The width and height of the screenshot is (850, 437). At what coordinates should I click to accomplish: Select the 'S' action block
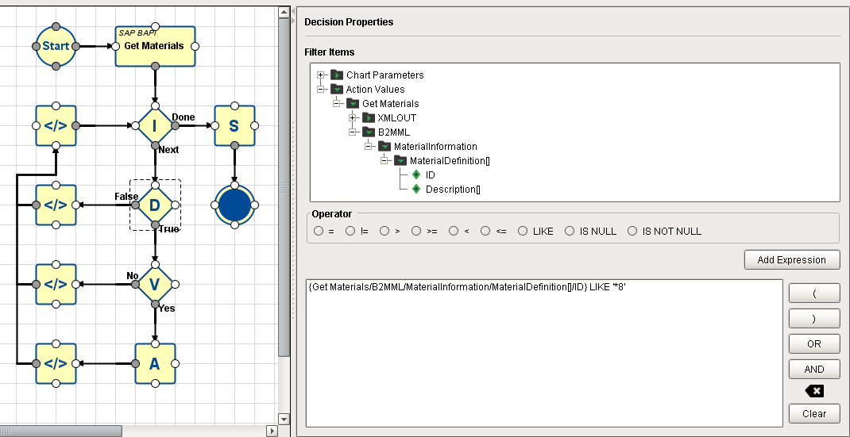(x=234, y=125)
